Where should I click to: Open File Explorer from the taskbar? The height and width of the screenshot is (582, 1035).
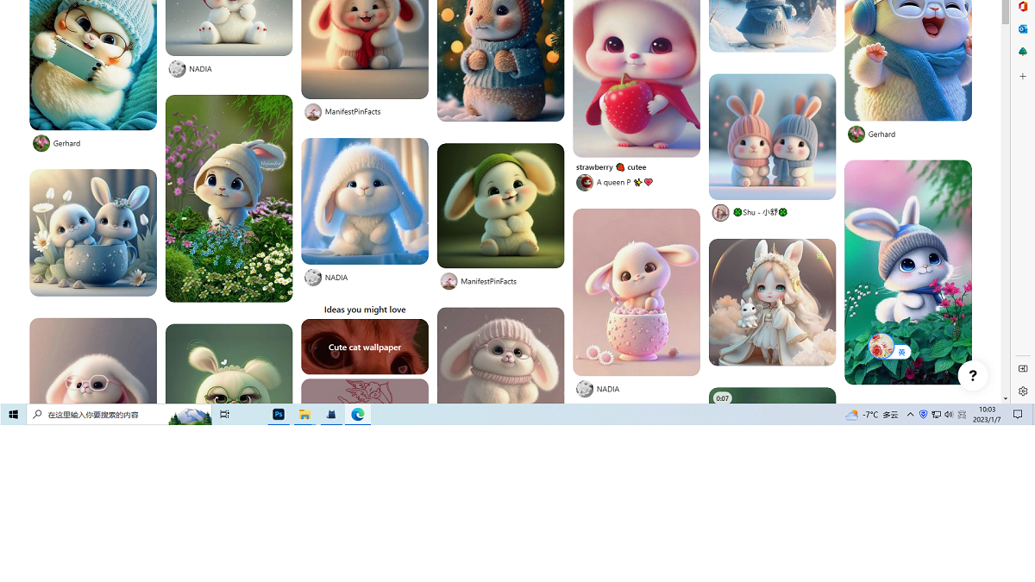point(304,415)
